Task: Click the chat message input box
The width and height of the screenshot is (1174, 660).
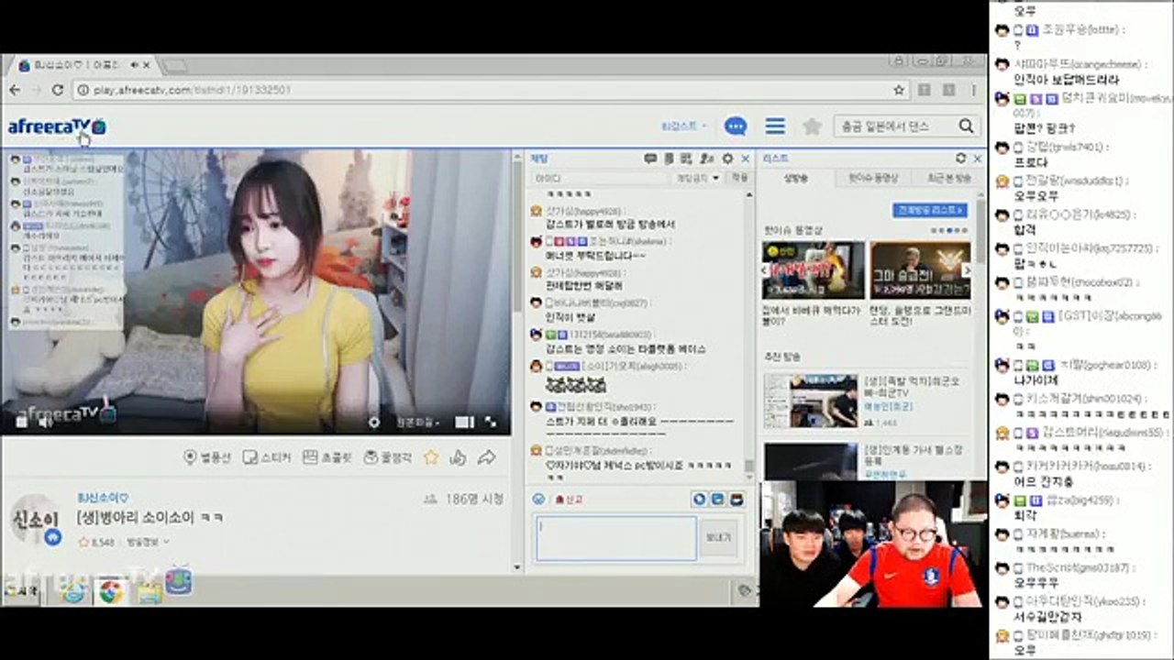Action: (x=616, y=538)
